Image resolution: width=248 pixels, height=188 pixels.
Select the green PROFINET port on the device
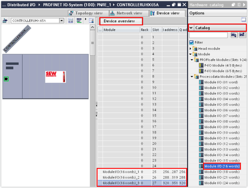6,79
